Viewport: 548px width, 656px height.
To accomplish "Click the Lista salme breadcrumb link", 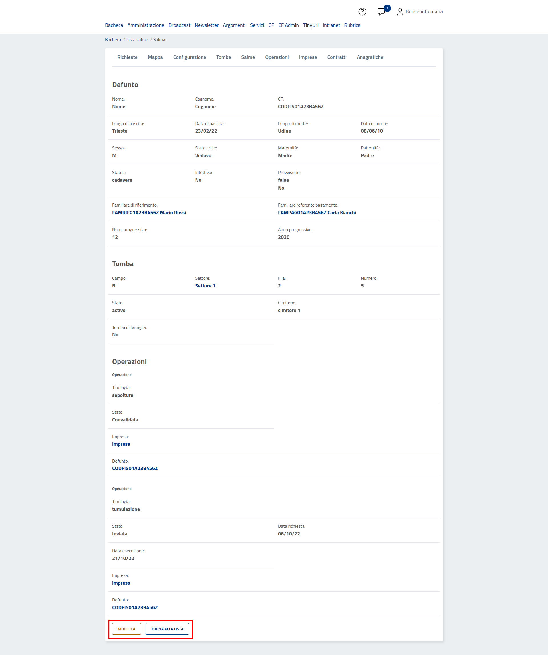I will (x=137, y=40).
